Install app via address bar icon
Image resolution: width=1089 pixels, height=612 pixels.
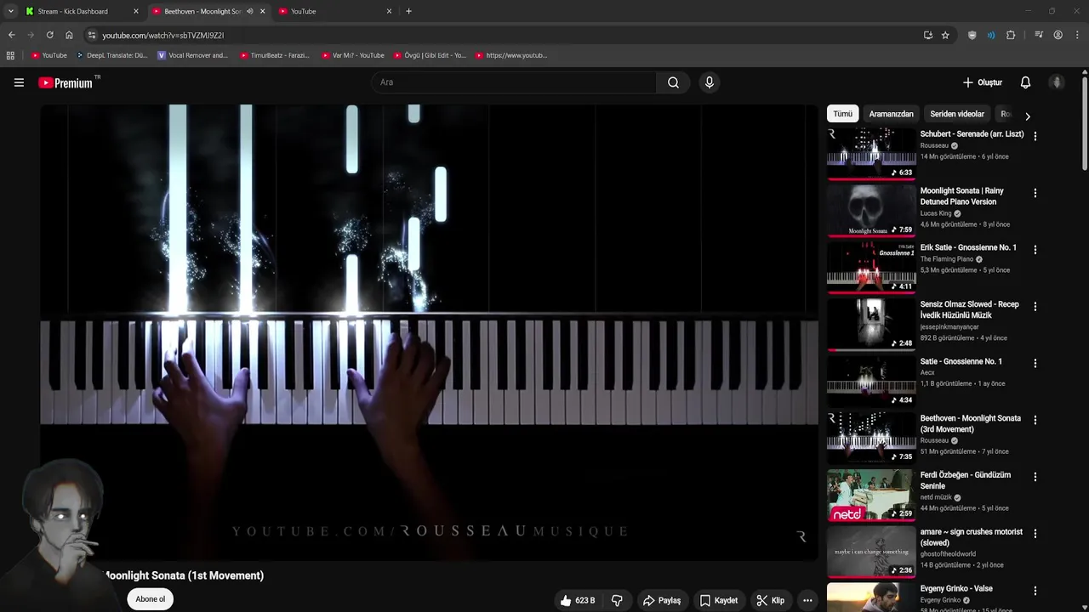coord(927,35)
